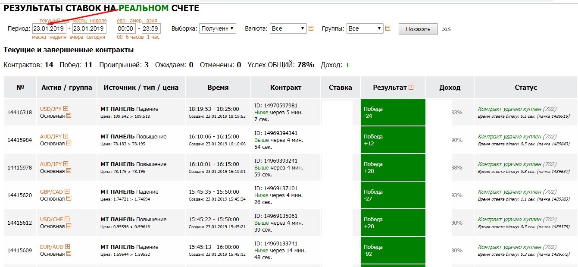Viewport: 578px width, 267px height.
Task: Click the end time field showing 23:59
Action: click(151, 28)
